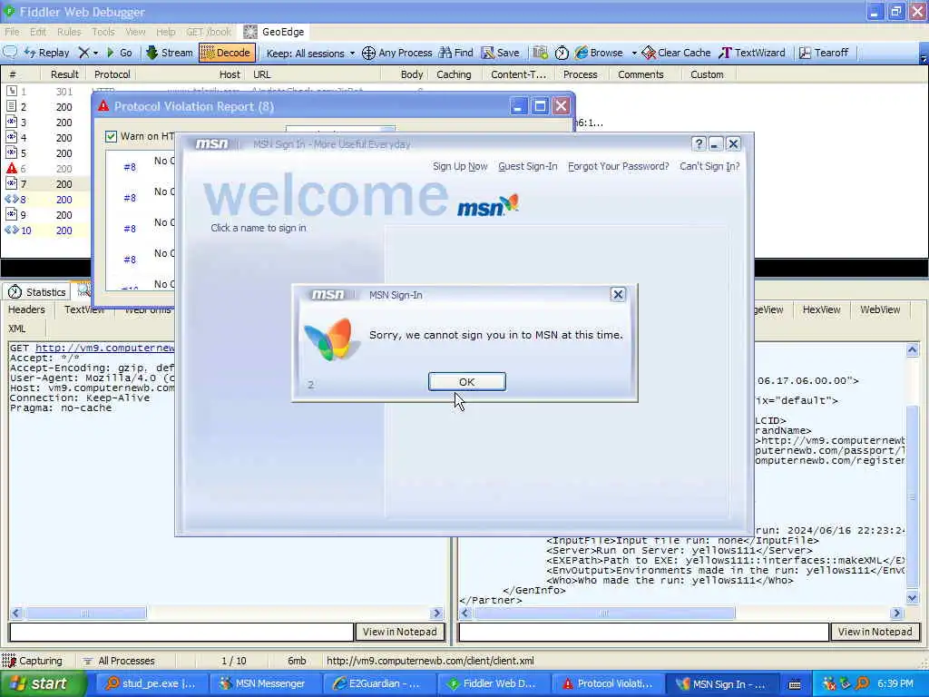Switch to E2Guardian taskbar item
This screenshot has height=697, width=929.
[x=380, y=684]
